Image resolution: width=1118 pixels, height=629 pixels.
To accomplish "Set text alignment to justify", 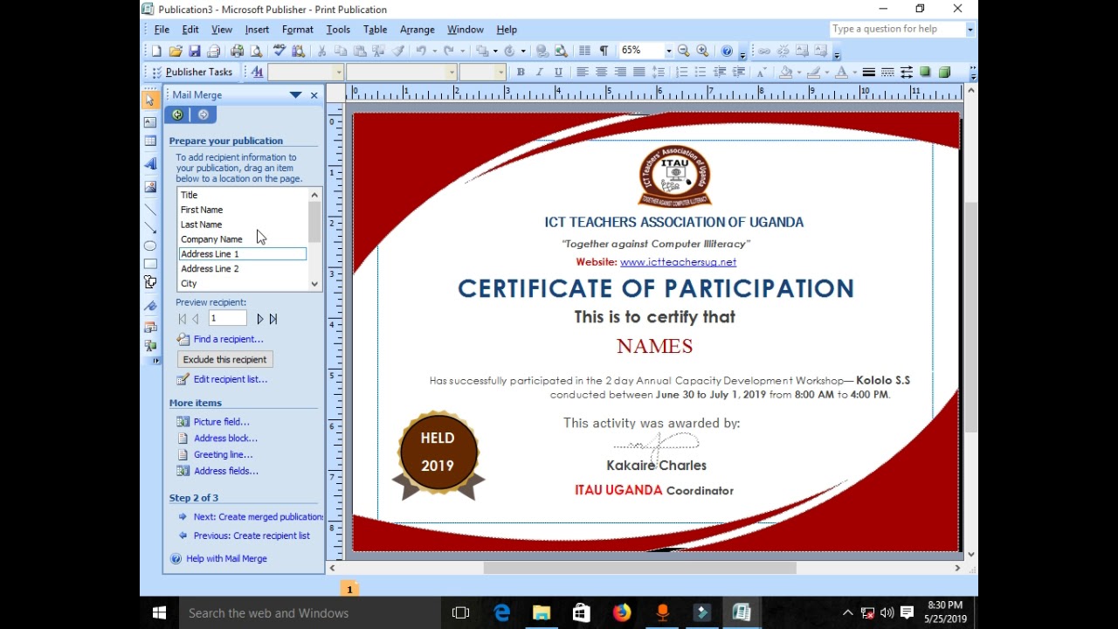I will (639, 73).
